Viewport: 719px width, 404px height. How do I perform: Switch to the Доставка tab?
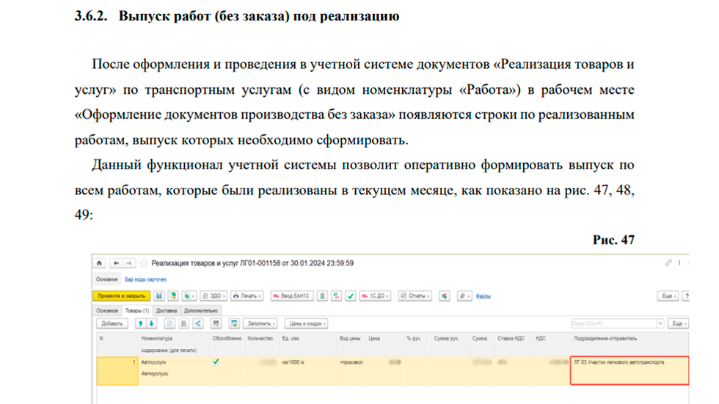click(167, 311)
